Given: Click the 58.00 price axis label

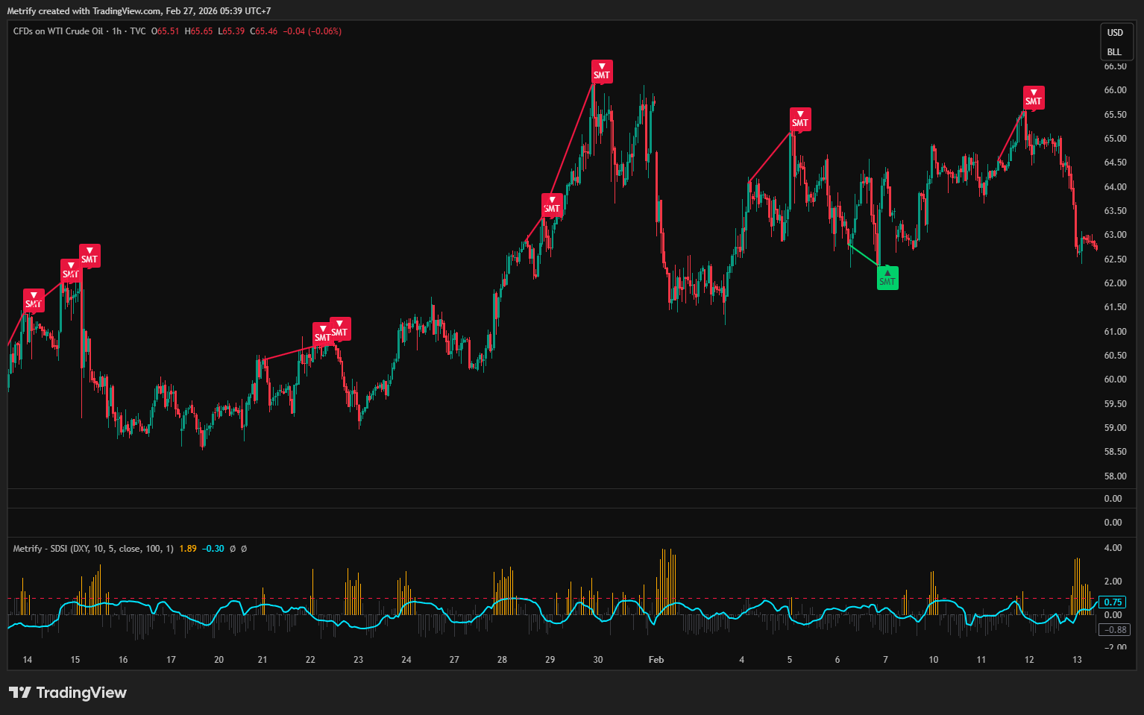Looking at the screenshot, I should click(1115, 476).
